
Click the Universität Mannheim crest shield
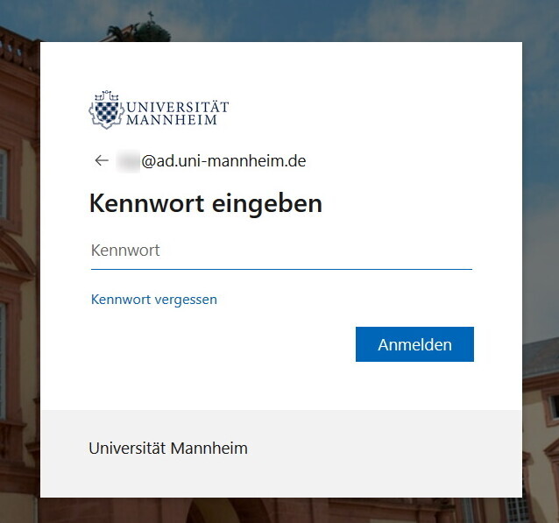[106, 113]
